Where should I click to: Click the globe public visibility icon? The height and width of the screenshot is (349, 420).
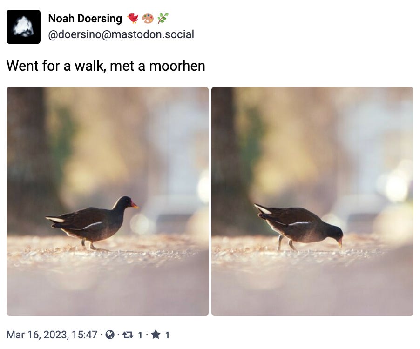[x=110, y=335]
